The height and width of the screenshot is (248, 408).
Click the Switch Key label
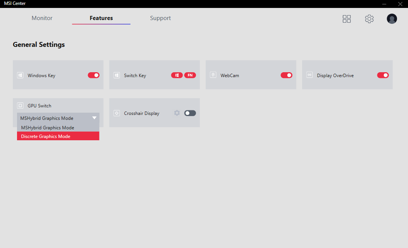(135, 76)
